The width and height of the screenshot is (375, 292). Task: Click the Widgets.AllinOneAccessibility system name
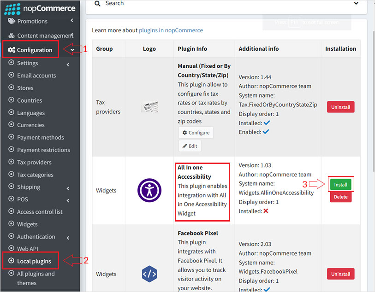click(x=276, y=193)
